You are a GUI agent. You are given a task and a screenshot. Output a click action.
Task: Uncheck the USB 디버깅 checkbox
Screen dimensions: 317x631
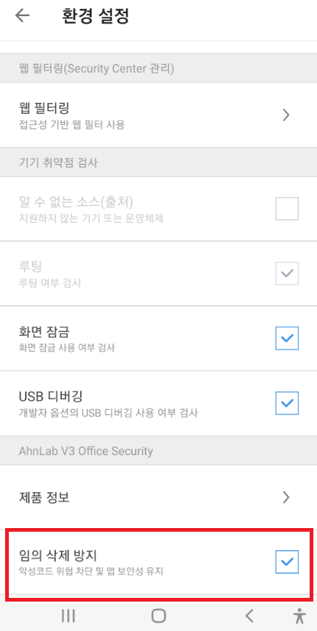[287, 403]
